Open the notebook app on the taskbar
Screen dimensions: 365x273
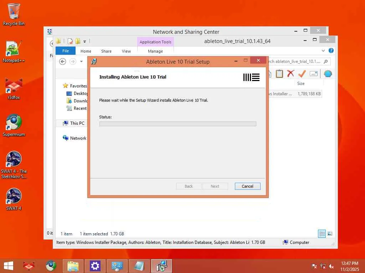pos(139,266)
